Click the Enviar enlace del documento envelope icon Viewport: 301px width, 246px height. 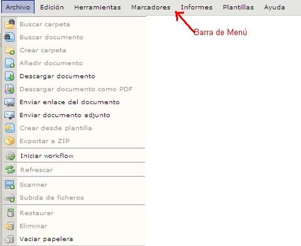[9, 102]
